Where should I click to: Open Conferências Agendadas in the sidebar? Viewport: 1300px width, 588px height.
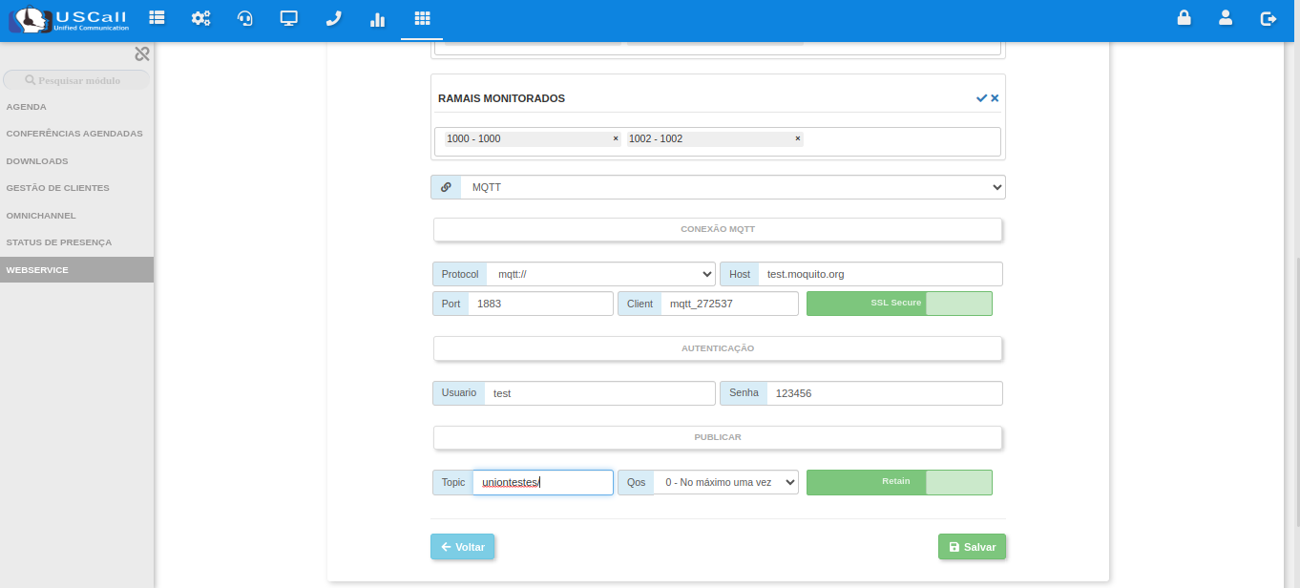pyautogui.click(x=76, y=134)
